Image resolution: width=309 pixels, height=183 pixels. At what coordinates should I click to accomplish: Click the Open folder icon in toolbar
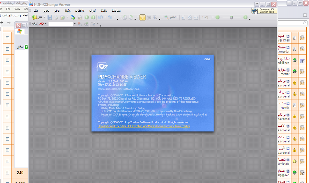pos(35,17)
